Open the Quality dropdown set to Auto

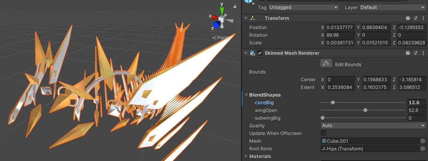click(374, 125)
